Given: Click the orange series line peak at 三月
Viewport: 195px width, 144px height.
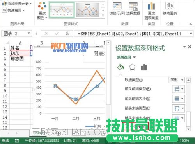Looking at the screenshot, I should [x=97, y=71].
